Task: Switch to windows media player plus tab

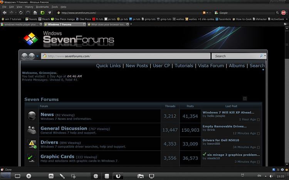Action: pyautogui.click(x=21, y=25)
